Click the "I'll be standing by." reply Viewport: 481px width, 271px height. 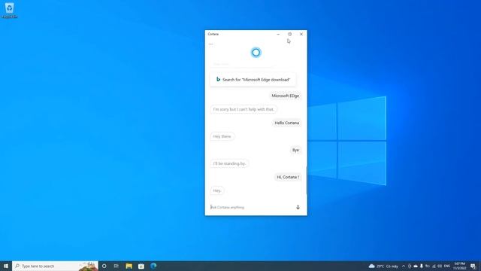pyautogui.click(x=229, y=163)
